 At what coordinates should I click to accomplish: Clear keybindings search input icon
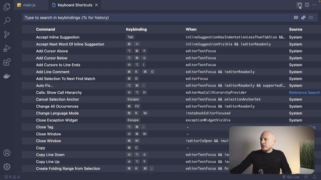(x=311, y=17)
